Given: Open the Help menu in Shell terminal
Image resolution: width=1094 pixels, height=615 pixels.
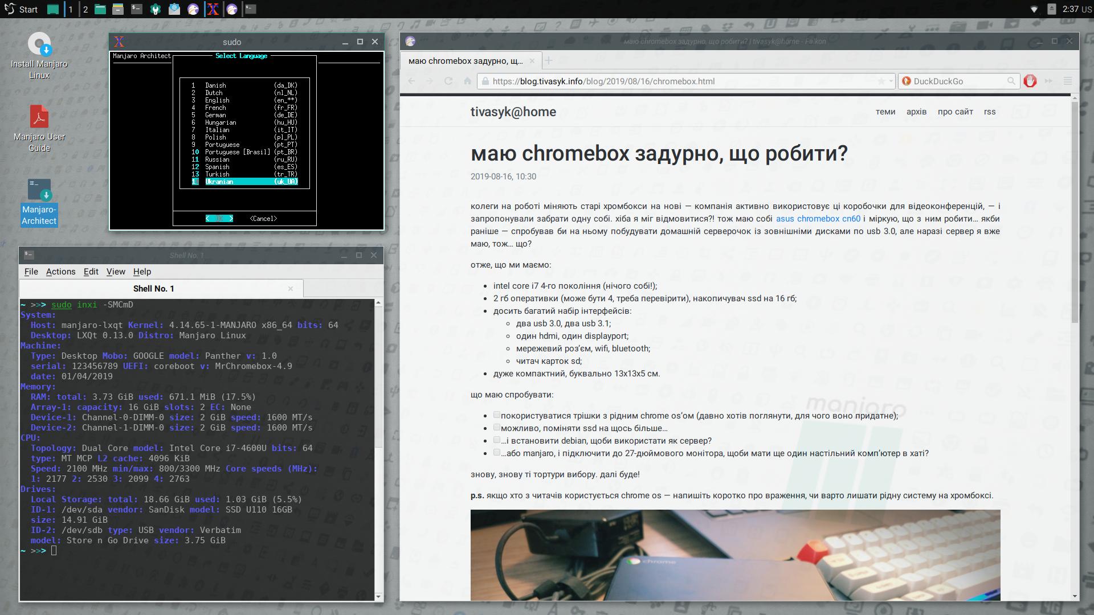Looking at the screenshot, I should point(142,272).
